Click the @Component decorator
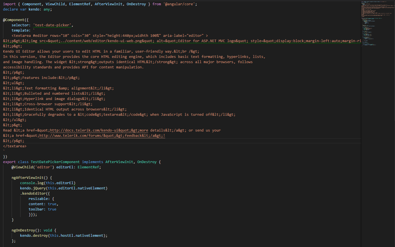Screen dimensions: 395x247 coord(14,20)
